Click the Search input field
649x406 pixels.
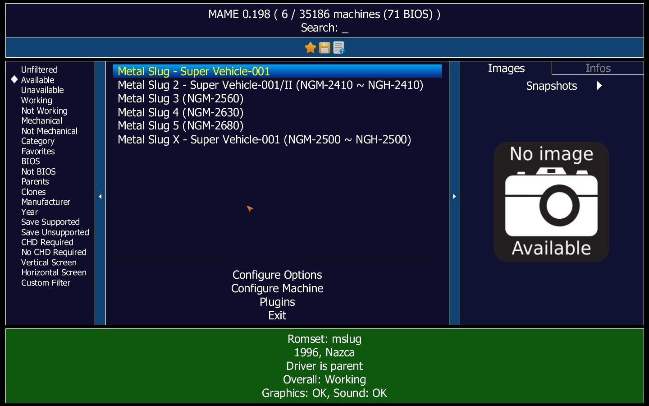point(324,28)
